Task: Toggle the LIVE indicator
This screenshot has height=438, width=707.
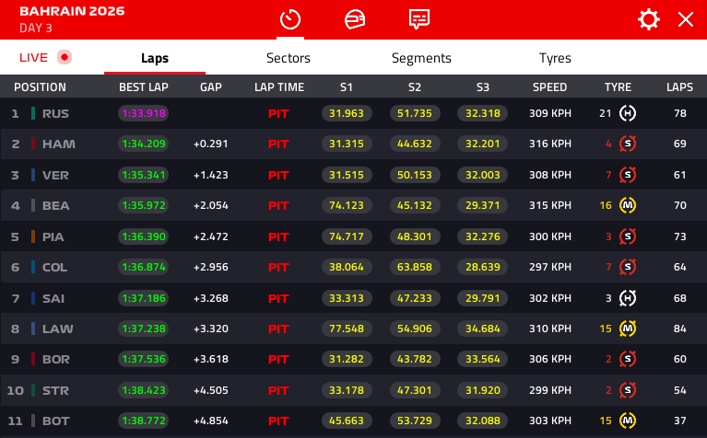Action: (45, 57)
